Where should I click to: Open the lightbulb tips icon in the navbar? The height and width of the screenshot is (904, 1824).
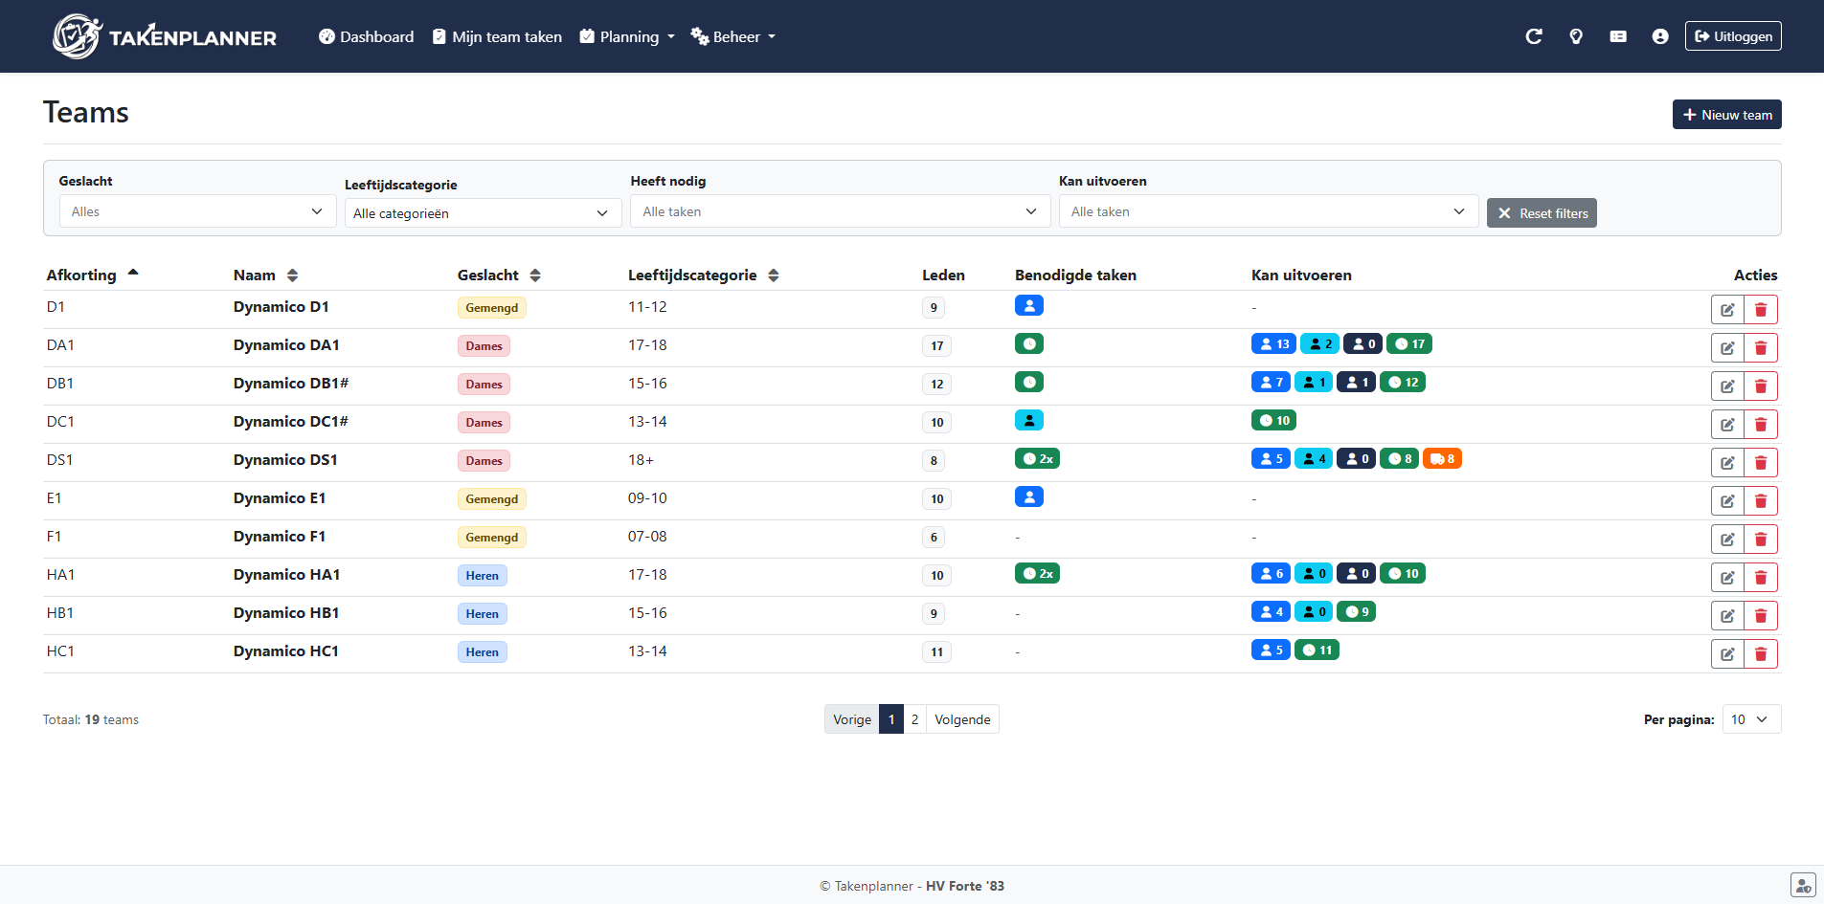1576,35
